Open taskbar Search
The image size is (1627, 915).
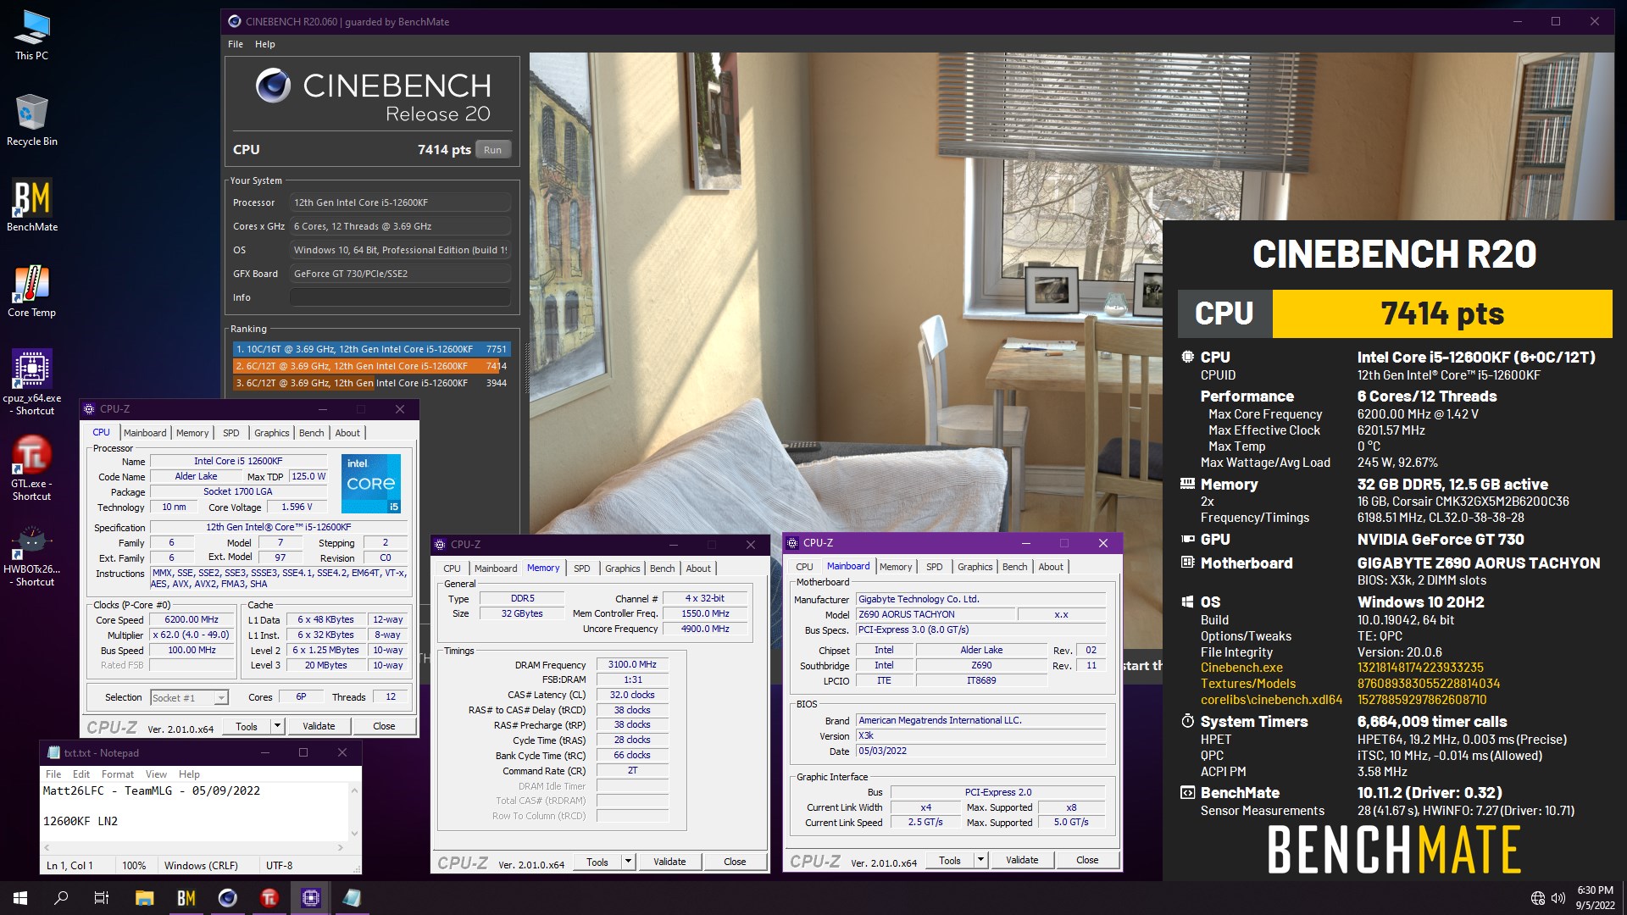point(61,898)
